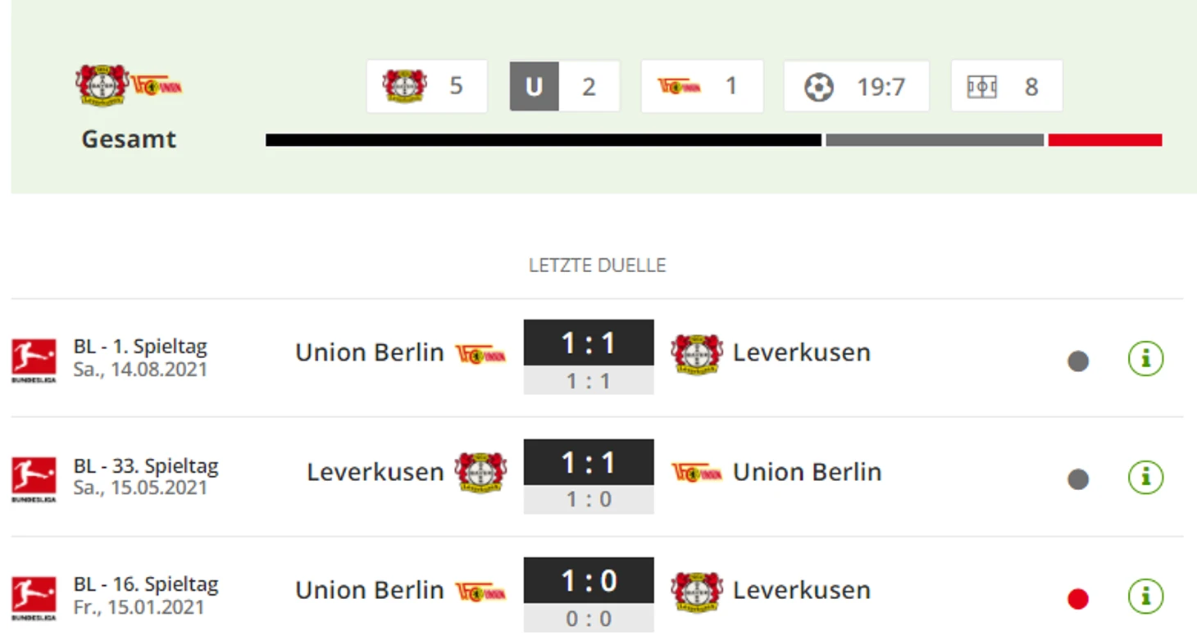Open Leverkusen home team link on 15.05.2021
The height and width of the screenshot is (640, 1197).
(x=375, y=472)
